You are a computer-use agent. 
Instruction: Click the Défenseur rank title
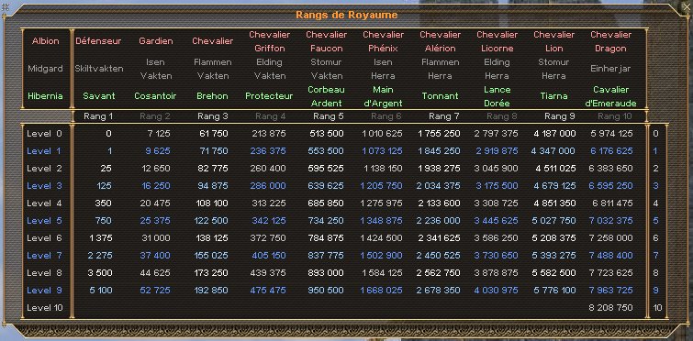pyautogui.click(x=98, y=41)
